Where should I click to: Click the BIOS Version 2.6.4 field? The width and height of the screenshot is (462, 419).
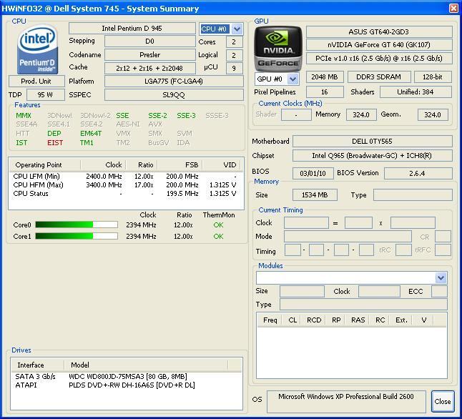(x=418, y=173)
